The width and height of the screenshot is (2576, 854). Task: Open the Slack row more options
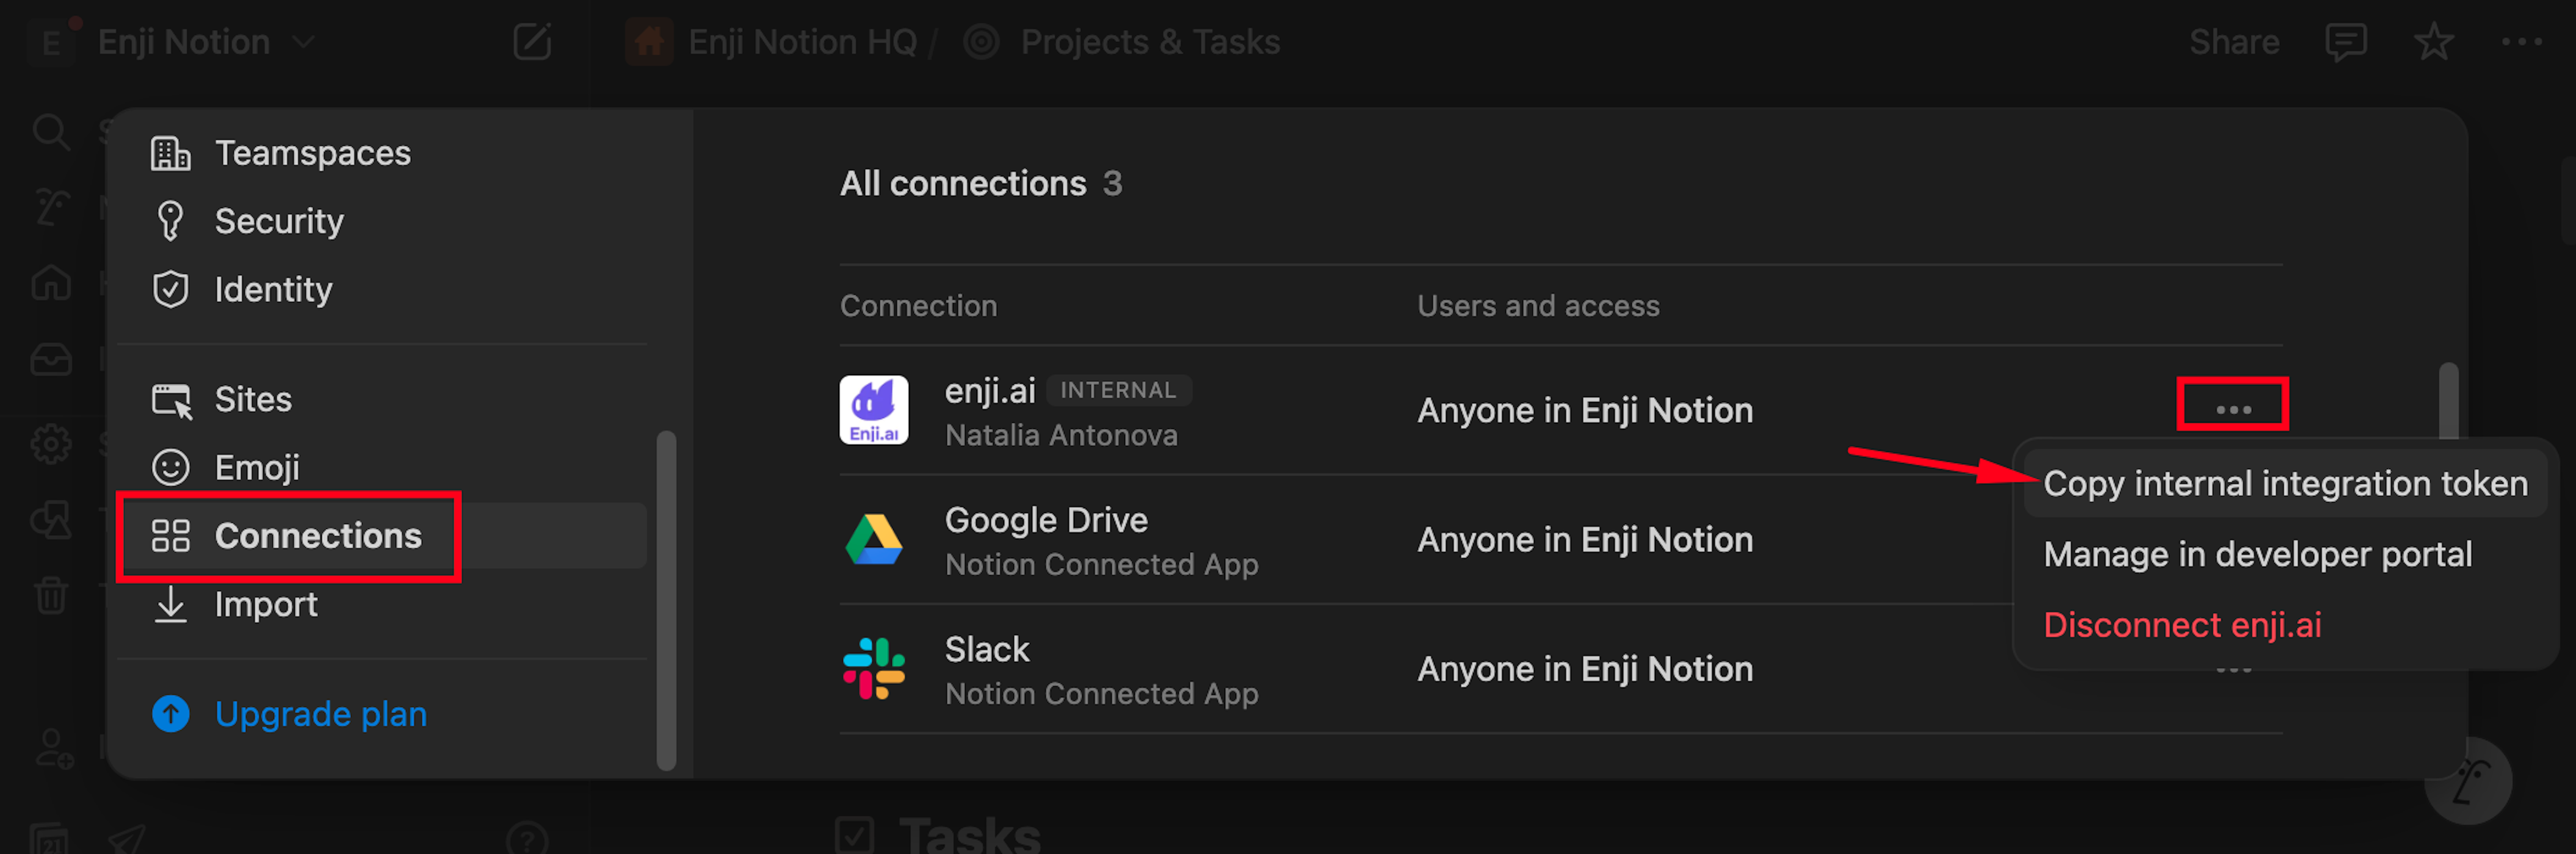pos(2233,669)
